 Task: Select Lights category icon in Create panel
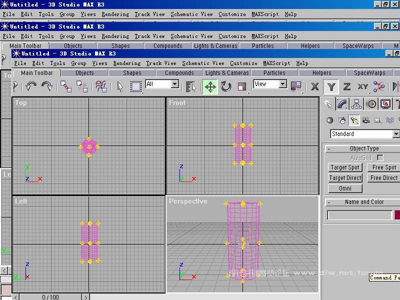[x=354, y=120]
